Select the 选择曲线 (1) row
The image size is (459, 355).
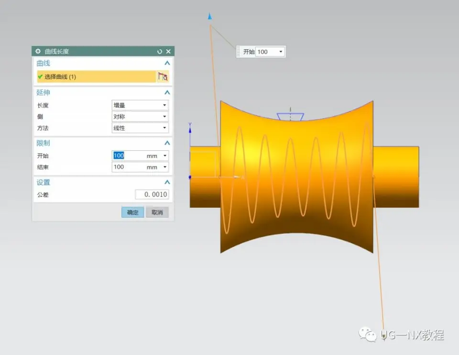[x=96, y=77]
